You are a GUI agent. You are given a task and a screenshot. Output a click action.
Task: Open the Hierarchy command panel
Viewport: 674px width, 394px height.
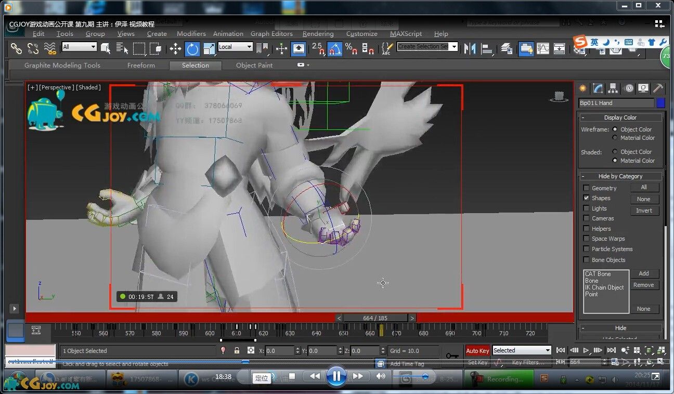613,88
